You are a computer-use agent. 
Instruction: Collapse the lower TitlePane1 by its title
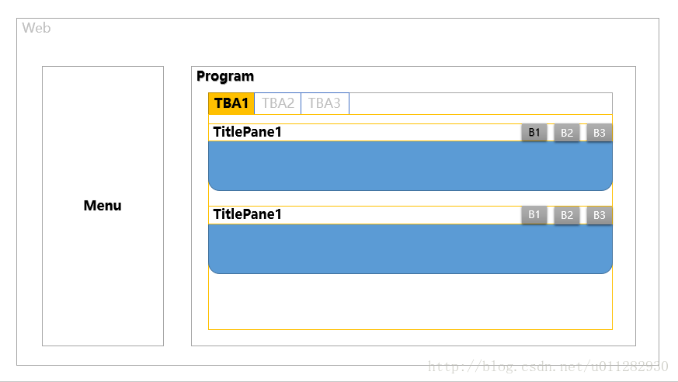tap(247, 214)
